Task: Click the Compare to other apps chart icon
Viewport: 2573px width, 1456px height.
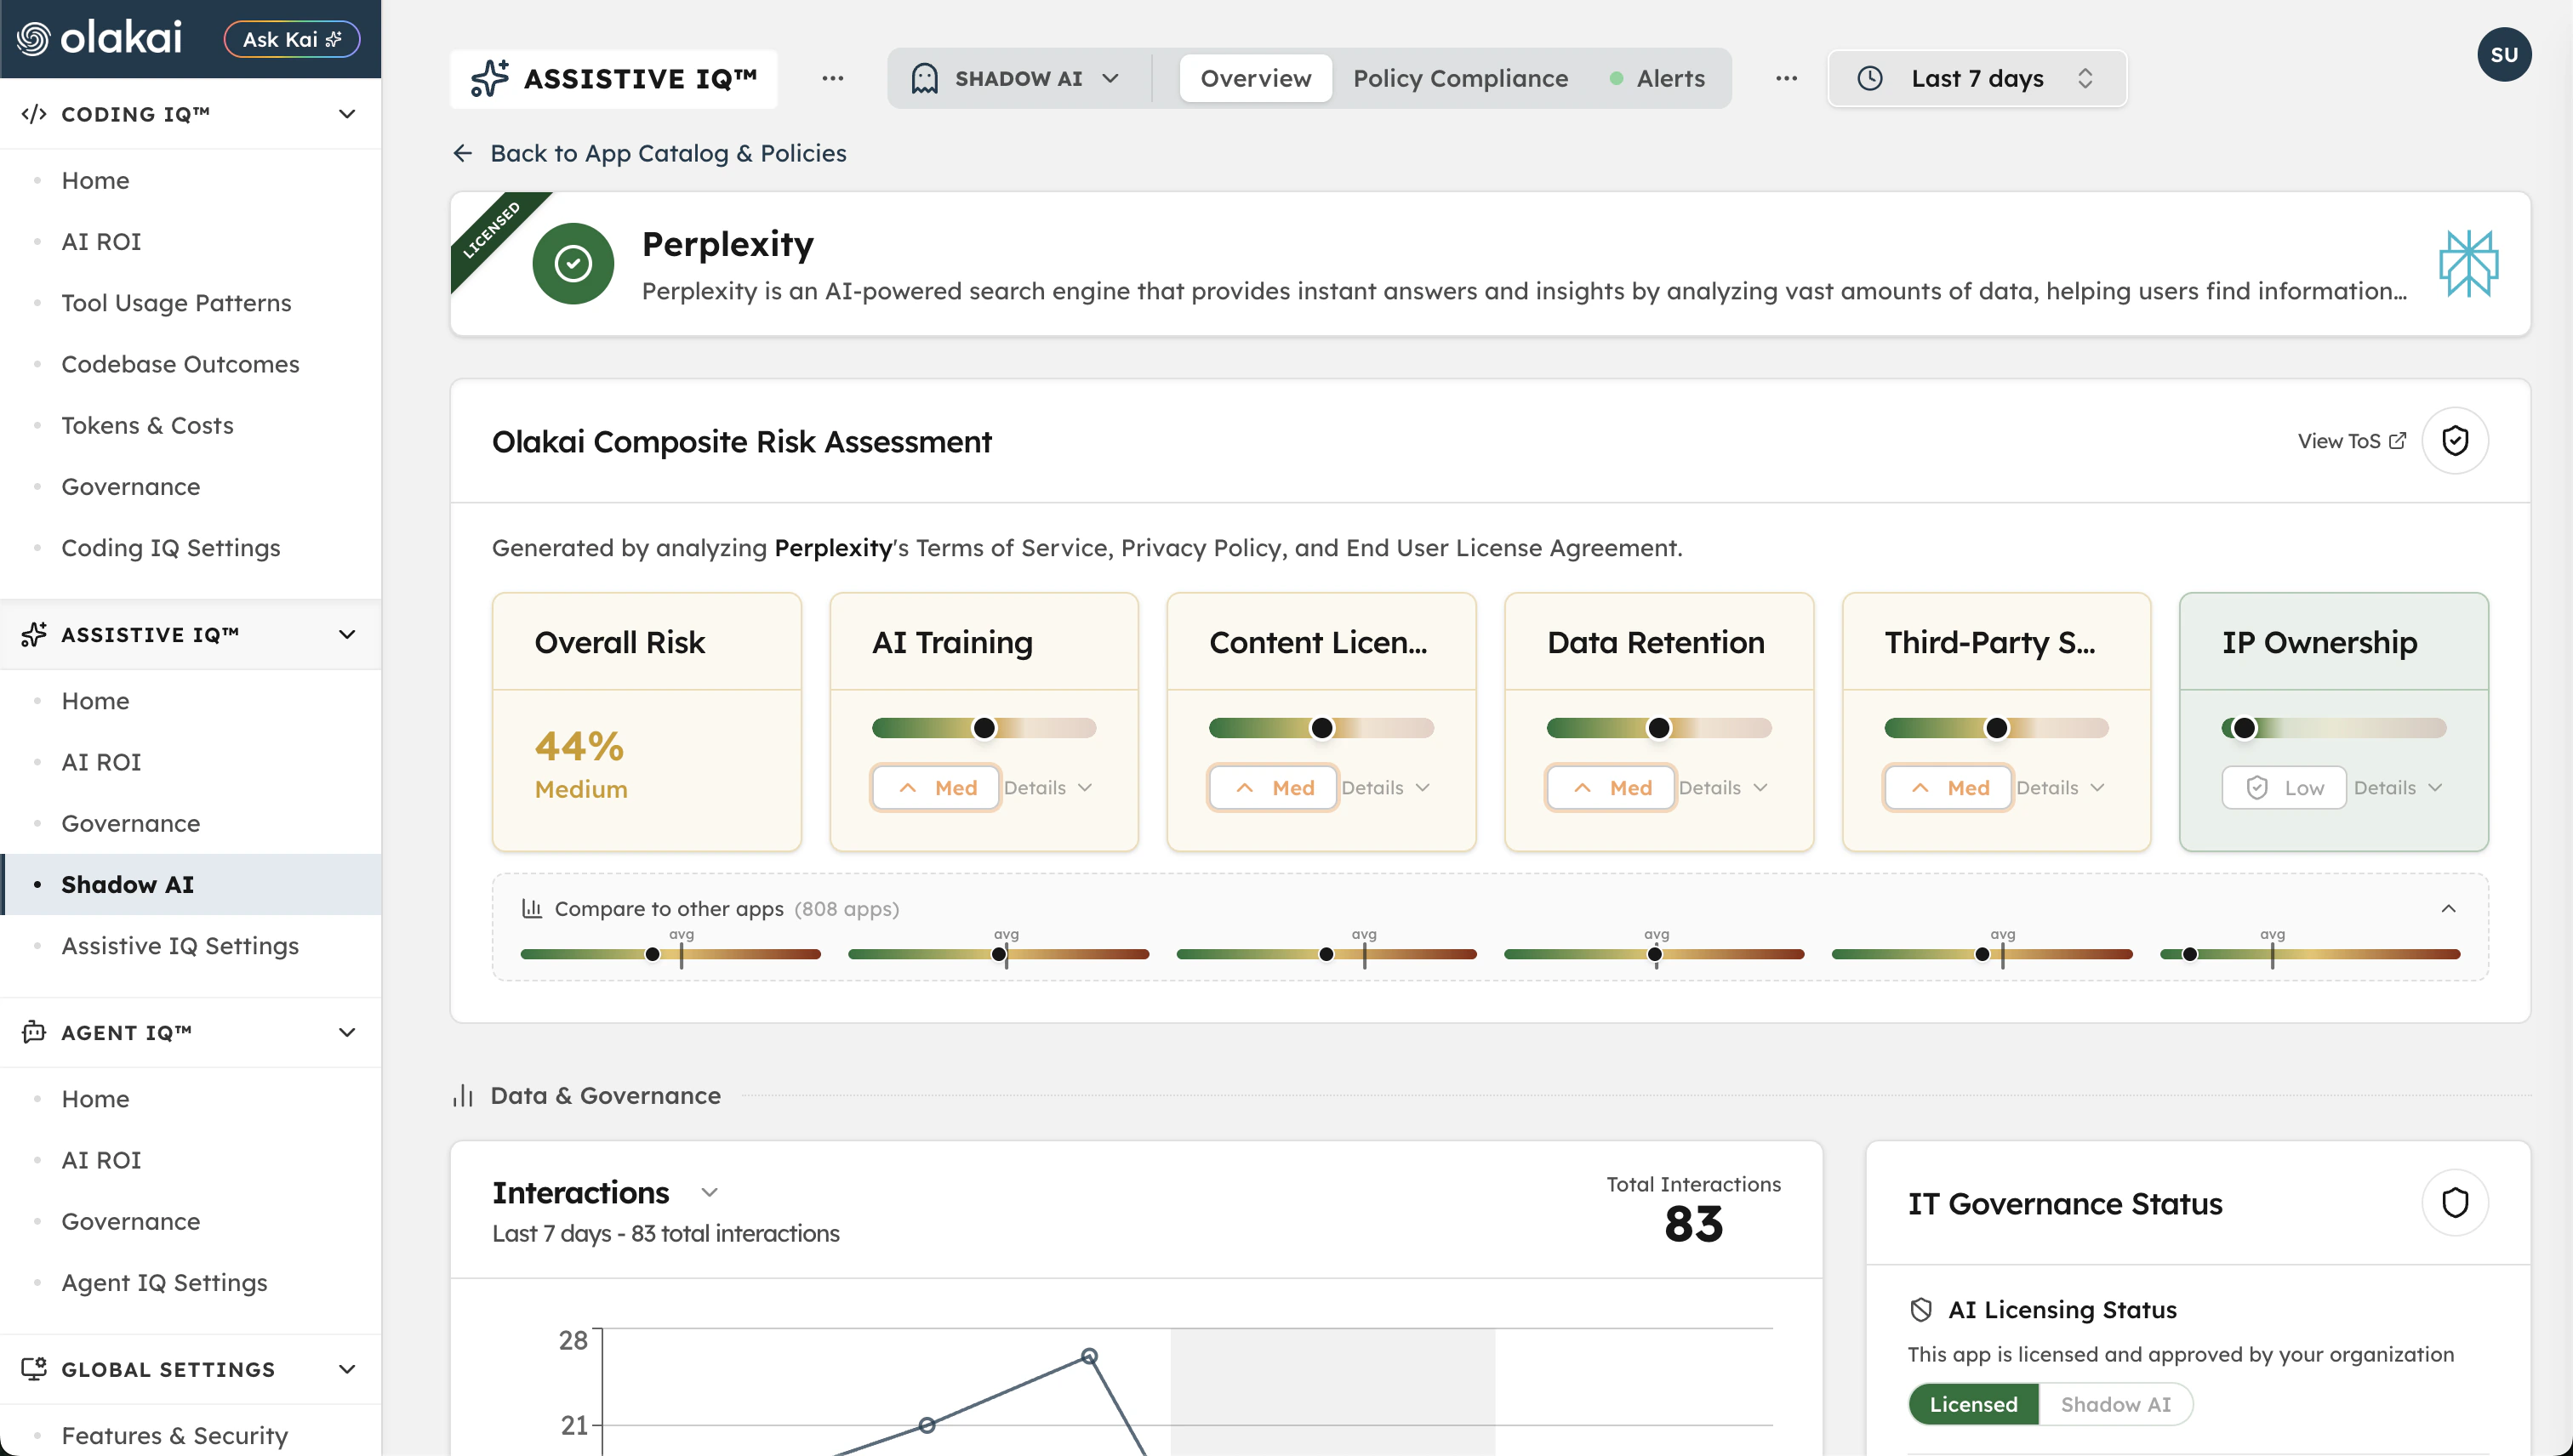Action: pyautogui.click(x=532, y=908)
